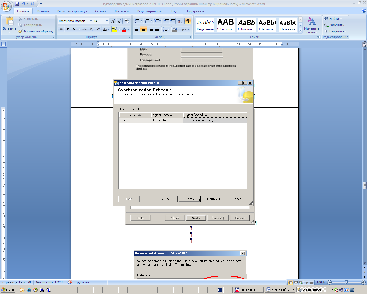This screenshot has height=294, width=367.
Task: Open Изменить стили dropdown
Action: click(x=311, y=25)
